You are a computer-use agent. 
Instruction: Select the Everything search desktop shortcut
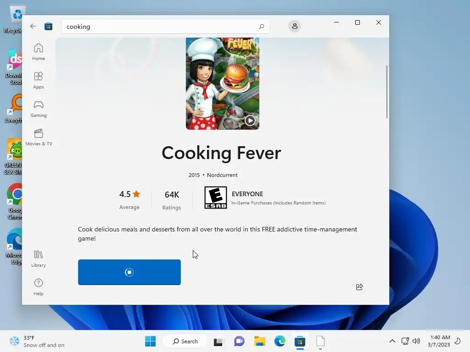[x=13, y=109]
